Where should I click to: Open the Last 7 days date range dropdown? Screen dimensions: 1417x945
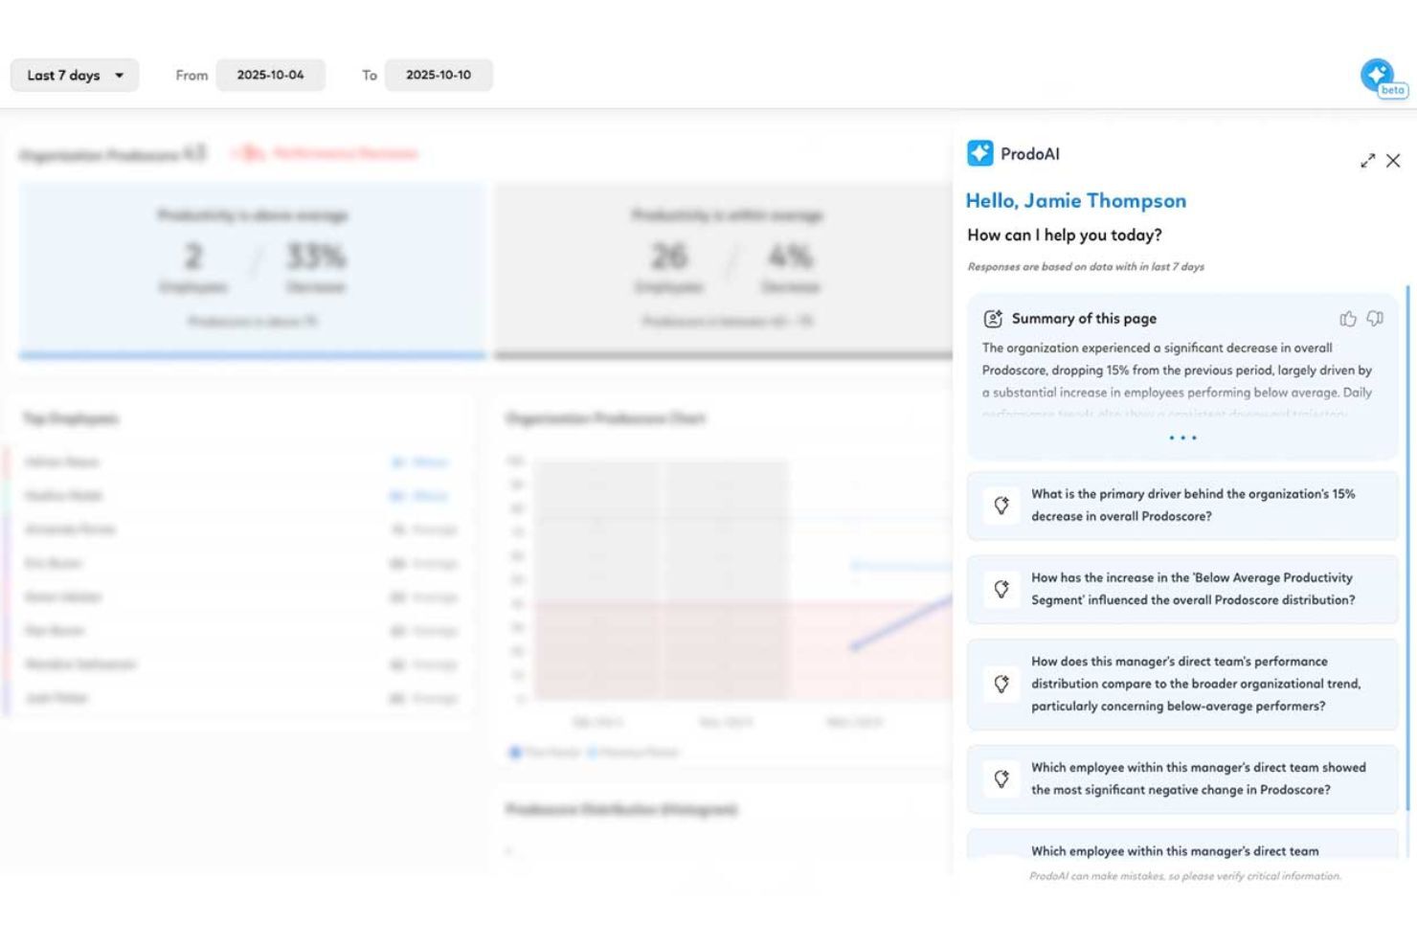[x=74, y=75]
